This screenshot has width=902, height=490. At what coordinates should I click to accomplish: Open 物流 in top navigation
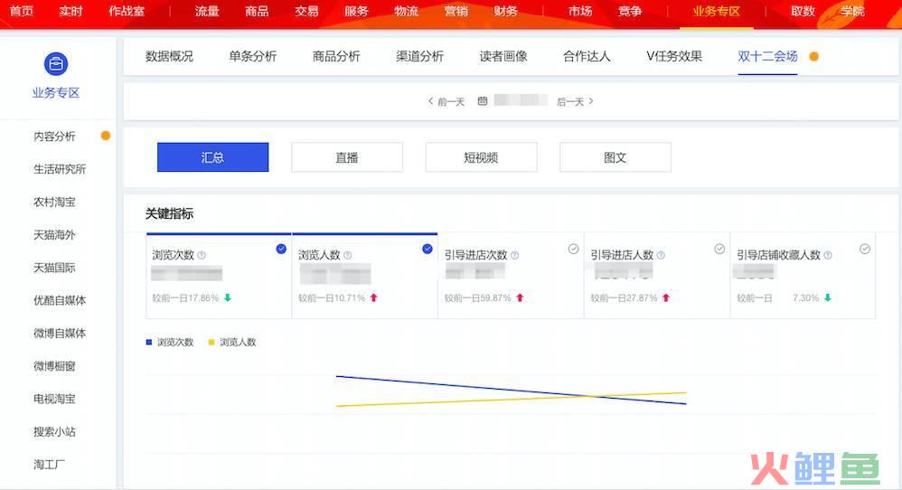click(406, 11)
